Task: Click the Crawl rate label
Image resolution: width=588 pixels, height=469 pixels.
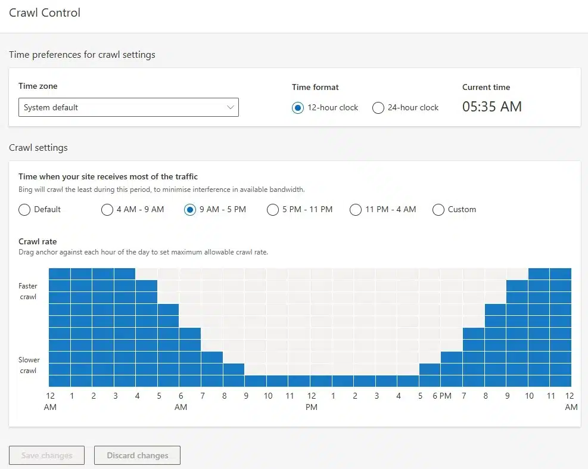Action: pyautogui.click(x=38, y=241)
